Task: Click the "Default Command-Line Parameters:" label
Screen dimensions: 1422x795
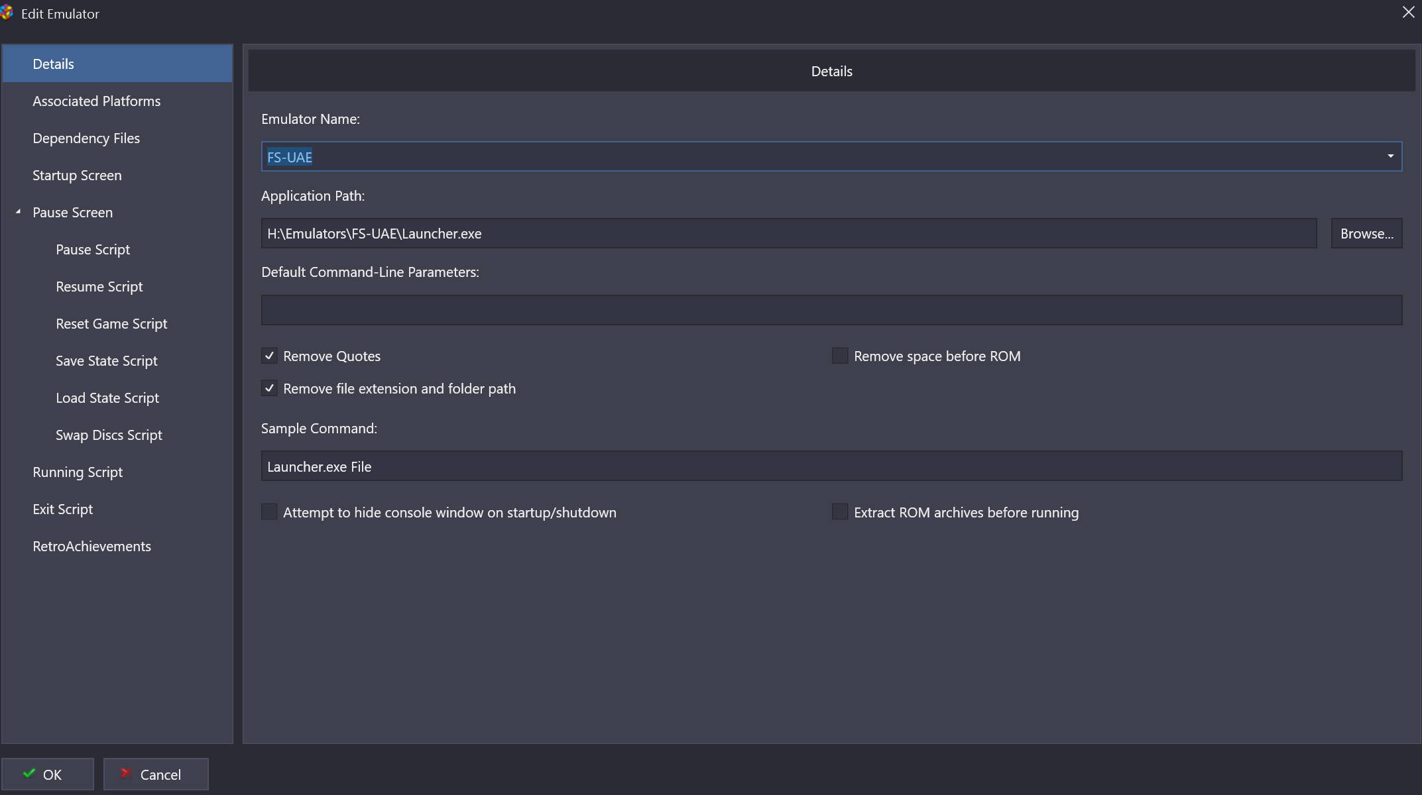Action: click(370, 272)
